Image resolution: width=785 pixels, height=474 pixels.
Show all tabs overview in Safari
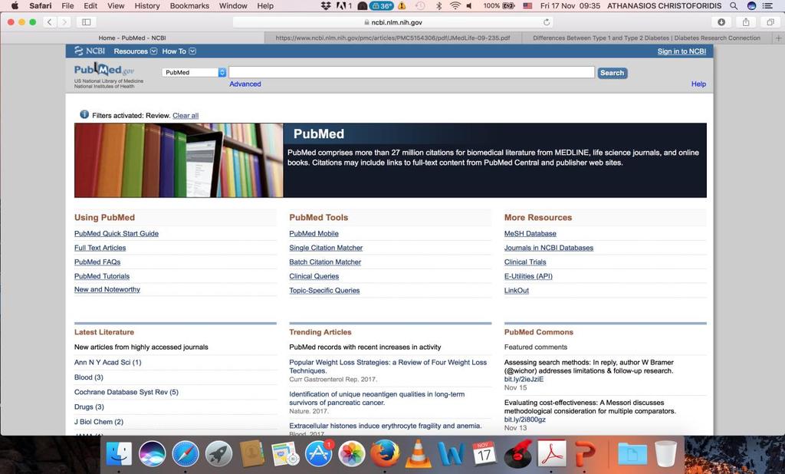pos(770,22)
